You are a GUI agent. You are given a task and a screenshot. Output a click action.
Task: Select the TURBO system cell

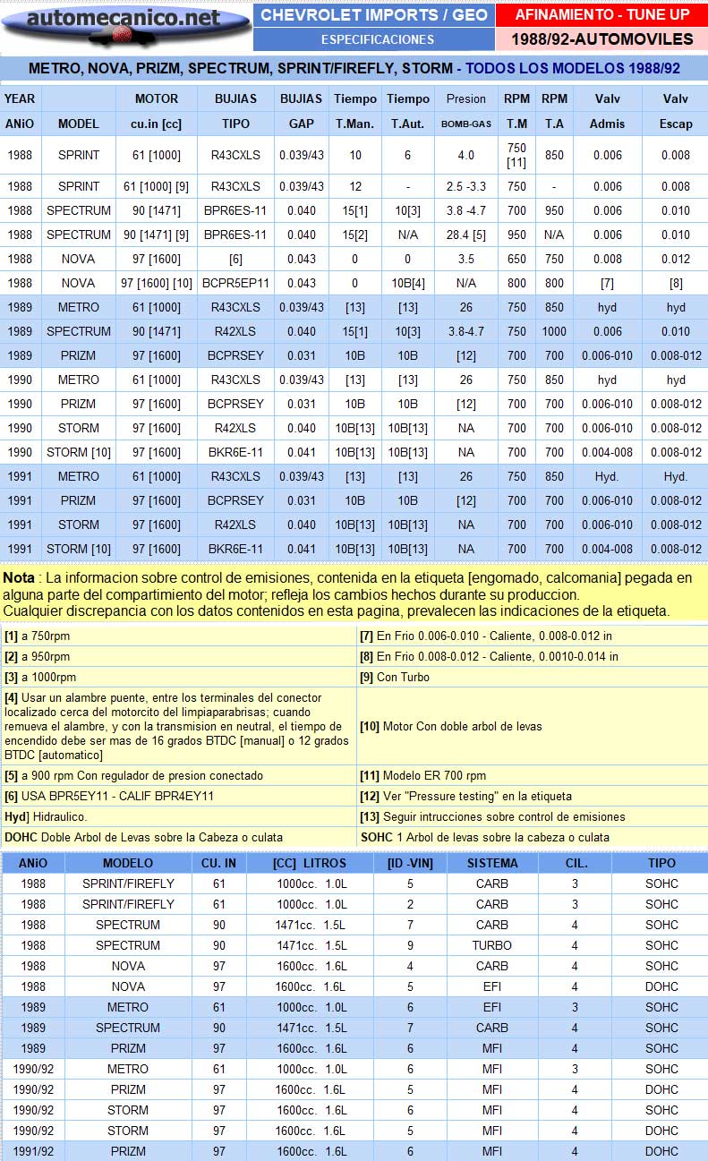(x=492, y=945)
